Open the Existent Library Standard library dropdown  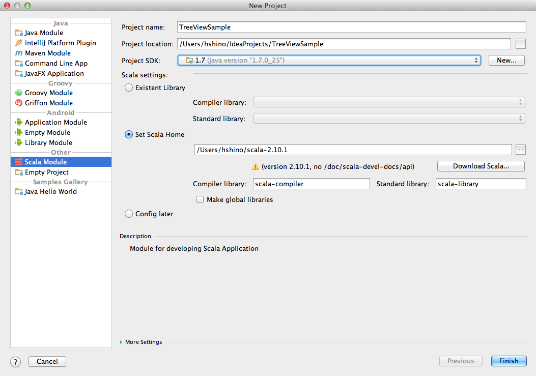click(389, 119)
